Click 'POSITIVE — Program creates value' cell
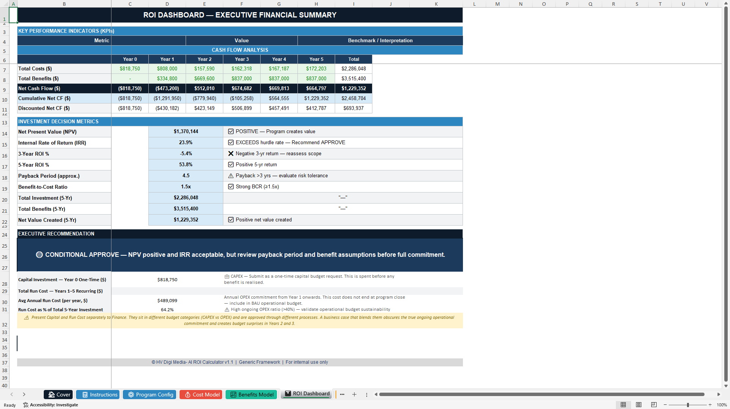The width and height of the screenshot is (730, 409). (x=343, y=132)
